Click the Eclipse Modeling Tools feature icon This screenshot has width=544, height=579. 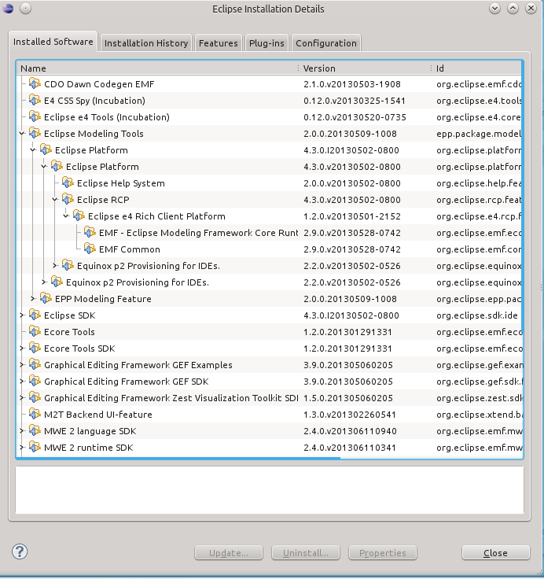point(35,133)
